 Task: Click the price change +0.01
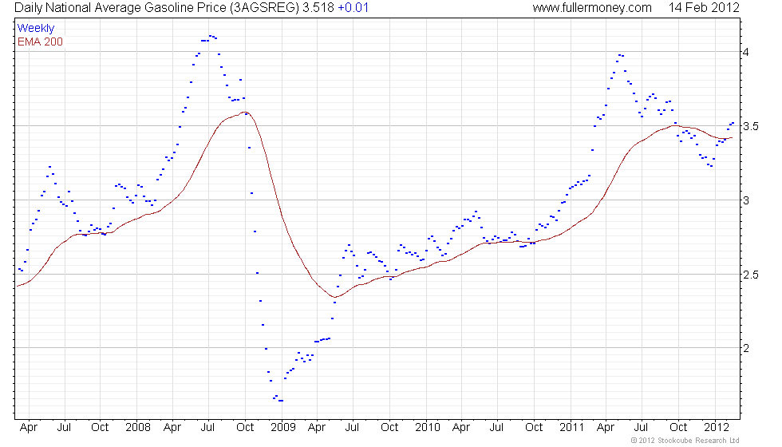[x=353, y=8]
